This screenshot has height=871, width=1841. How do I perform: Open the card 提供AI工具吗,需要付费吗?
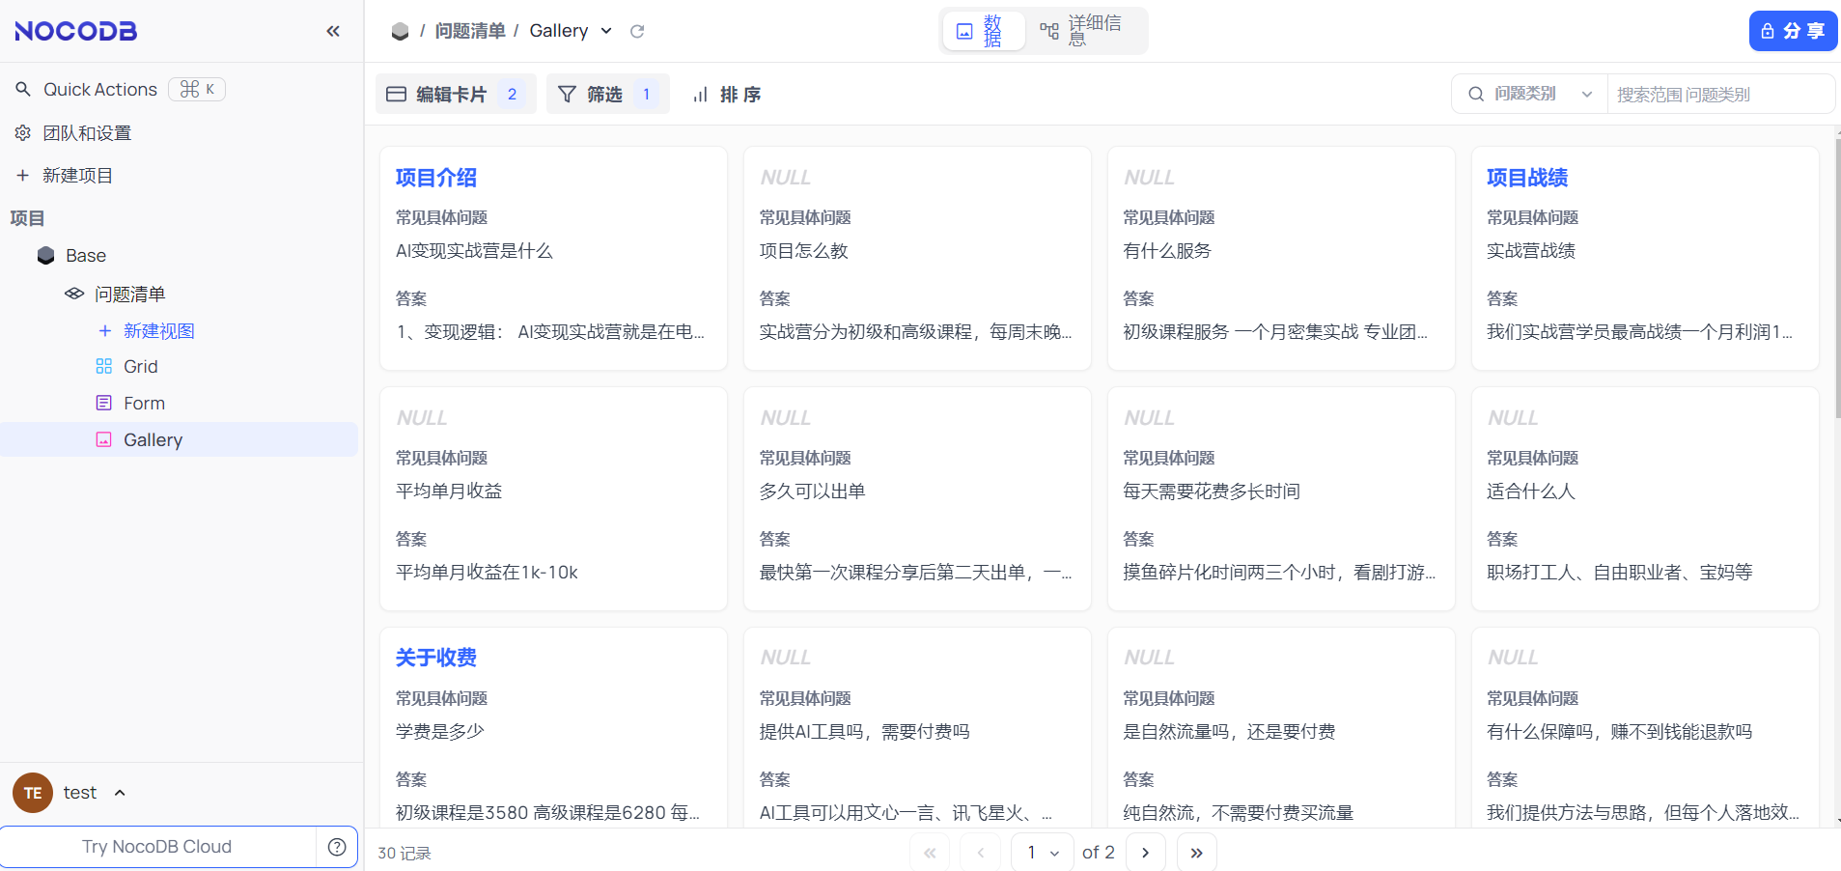[917, 728]
